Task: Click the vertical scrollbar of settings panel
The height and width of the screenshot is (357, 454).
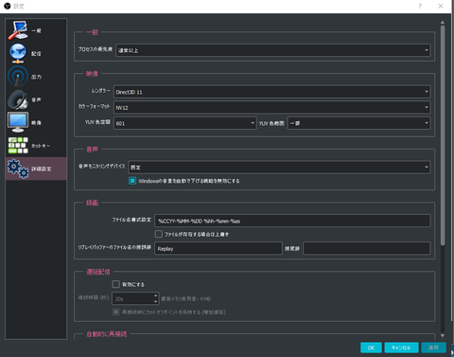Action: pos(443,135)
